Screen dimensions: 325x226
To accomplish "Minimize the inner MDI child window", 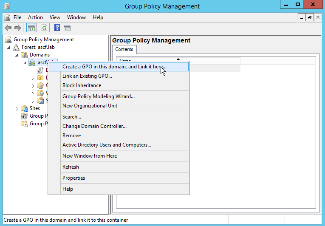I will [302, 17].
